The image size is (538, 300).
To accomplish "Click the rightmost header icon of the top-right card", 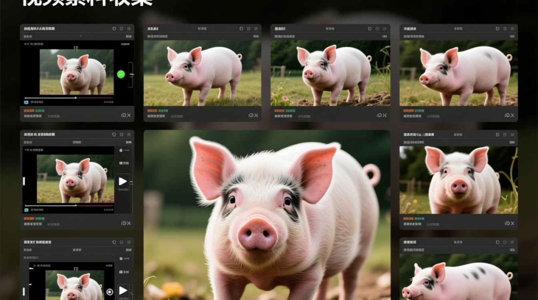I will pyautogui.click(x=512, y=29).
